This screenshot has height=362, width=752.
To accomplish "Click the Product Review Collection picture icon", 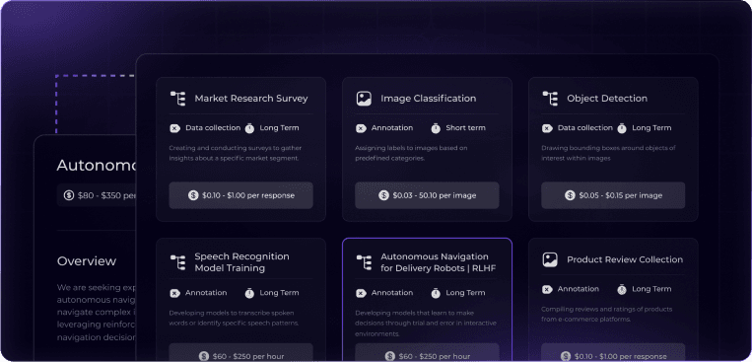I will [550, 259].
